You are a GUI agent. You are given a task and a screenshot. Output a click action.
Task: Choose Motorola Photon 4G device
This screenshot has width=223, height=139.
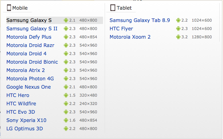(30, 79)
